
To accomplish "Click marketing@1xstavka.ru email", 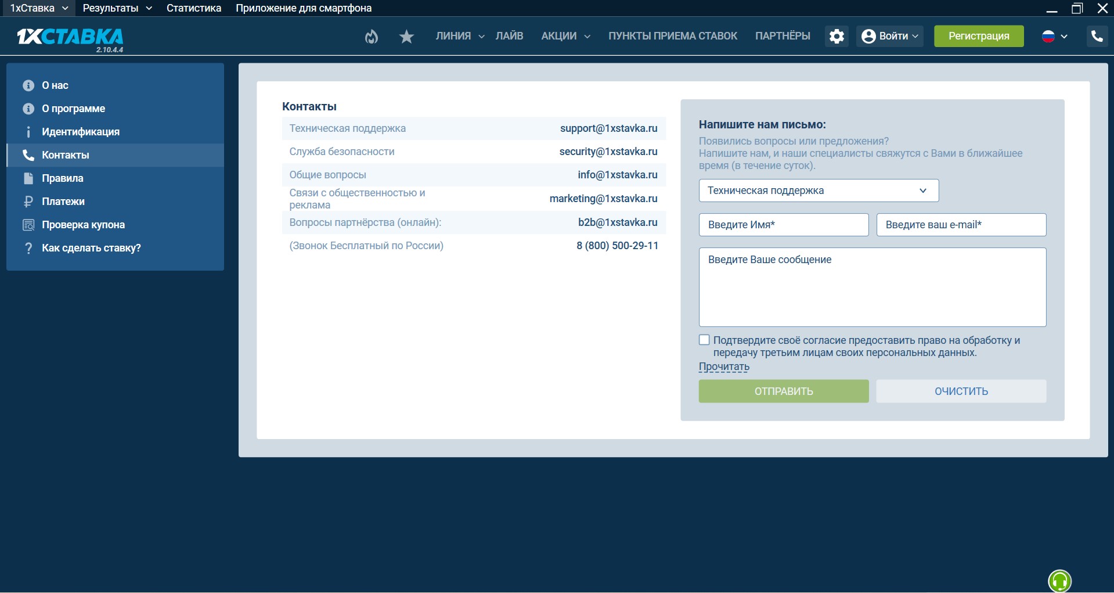I will [604, 199].
